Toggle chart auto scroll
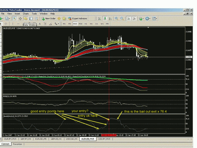 [129, 19]
